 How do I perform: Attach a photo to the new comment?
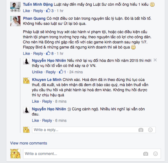(146, 154)
